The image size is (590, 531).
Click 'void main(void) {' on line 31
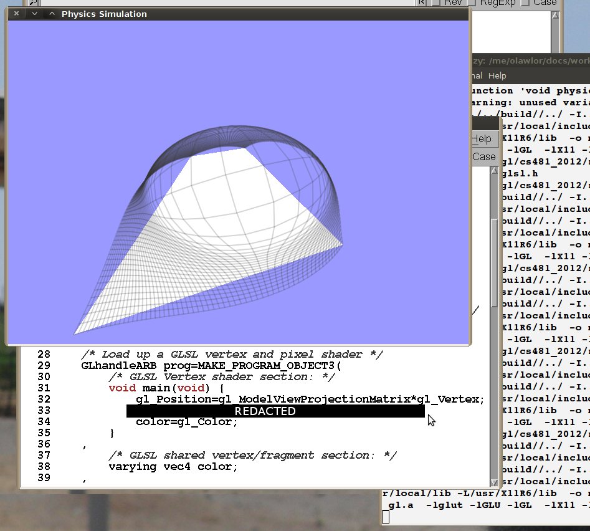click(x=166, y=388)
